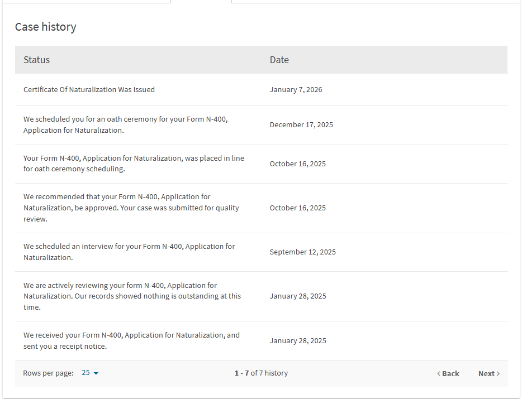
Task: Click the Status column header
Action: pos(37,60)
